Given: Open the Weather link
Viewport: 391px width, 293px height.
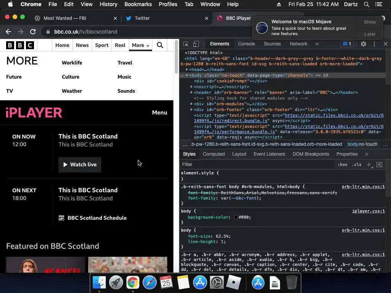Looking at the screenshot, I should [x=72, y=91].
